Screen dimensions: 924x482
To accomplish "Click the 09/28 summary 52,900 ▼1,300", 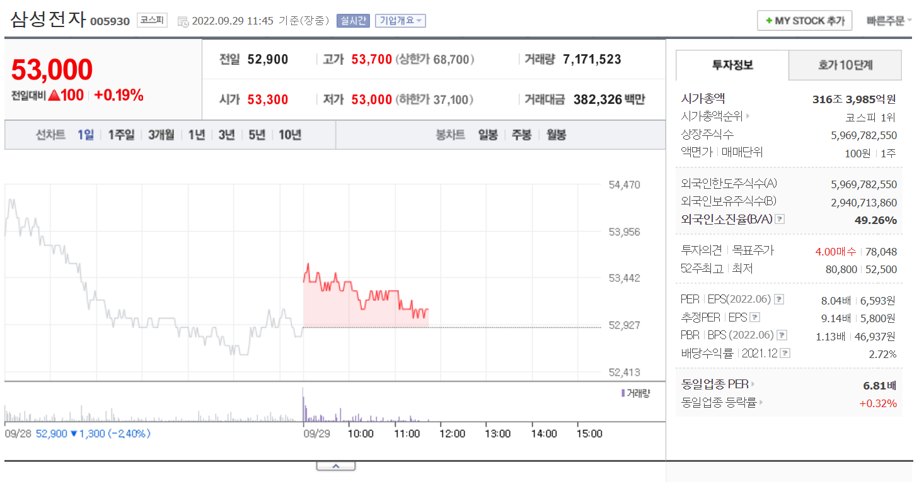I will point(93,434).
